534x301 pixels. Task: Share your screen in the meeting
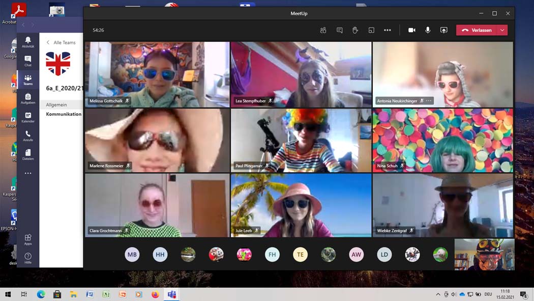click(x=443, y=31)
